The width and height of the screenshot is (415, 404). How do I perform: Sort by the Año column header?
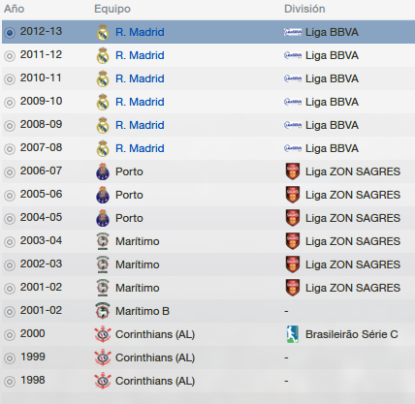pos(15,9)
